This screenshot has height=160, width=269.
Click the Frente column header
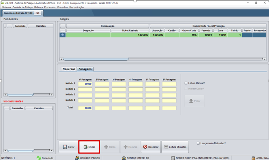click(247, 30)
